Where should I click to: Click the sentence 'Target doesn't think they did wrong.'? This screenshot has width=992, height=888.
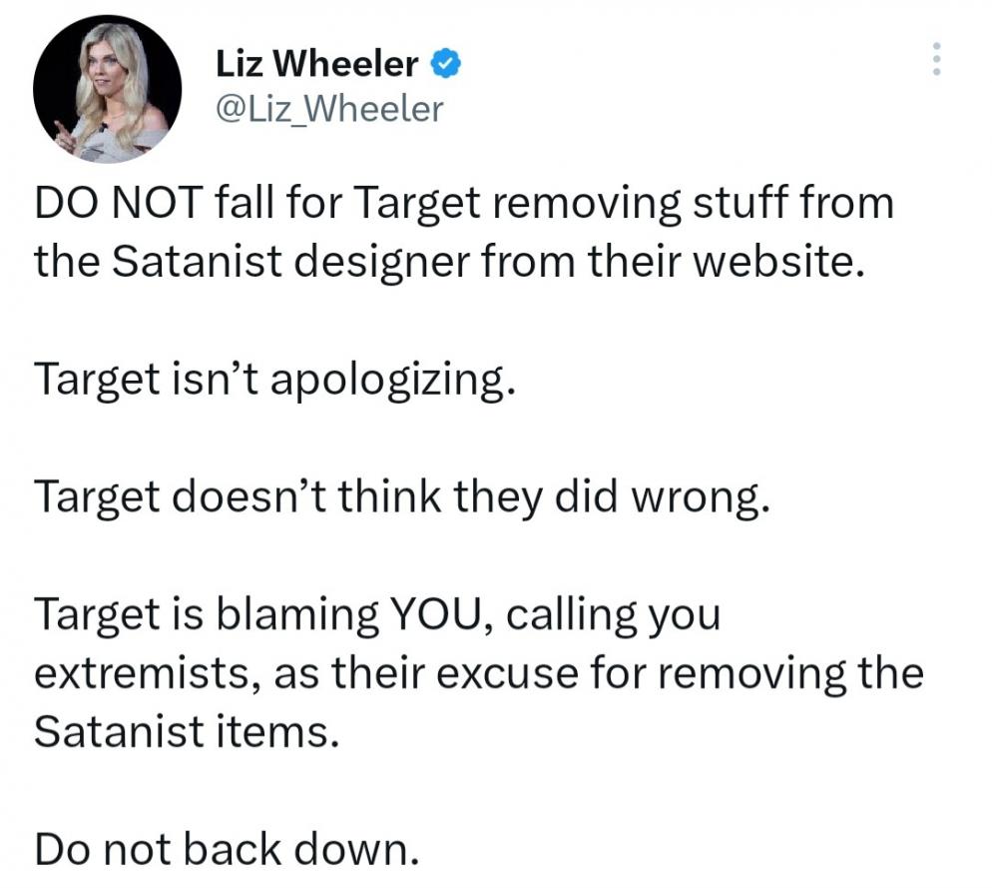coord(402,497)
